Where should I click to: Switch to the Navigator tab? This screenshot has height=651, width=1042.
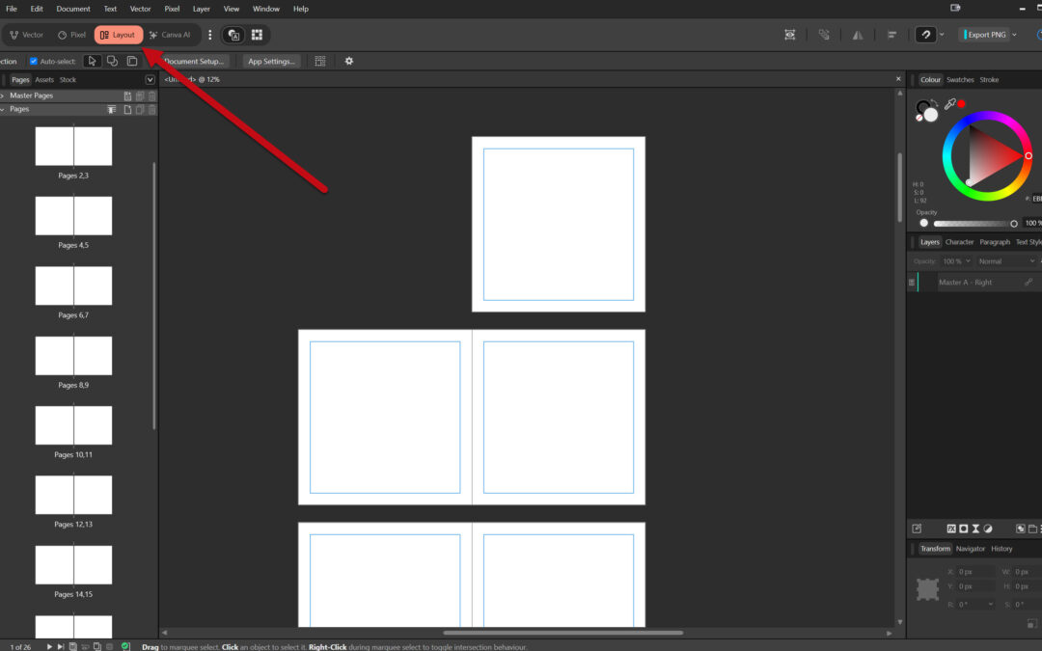pyautogui.click(x=971, y=549)
